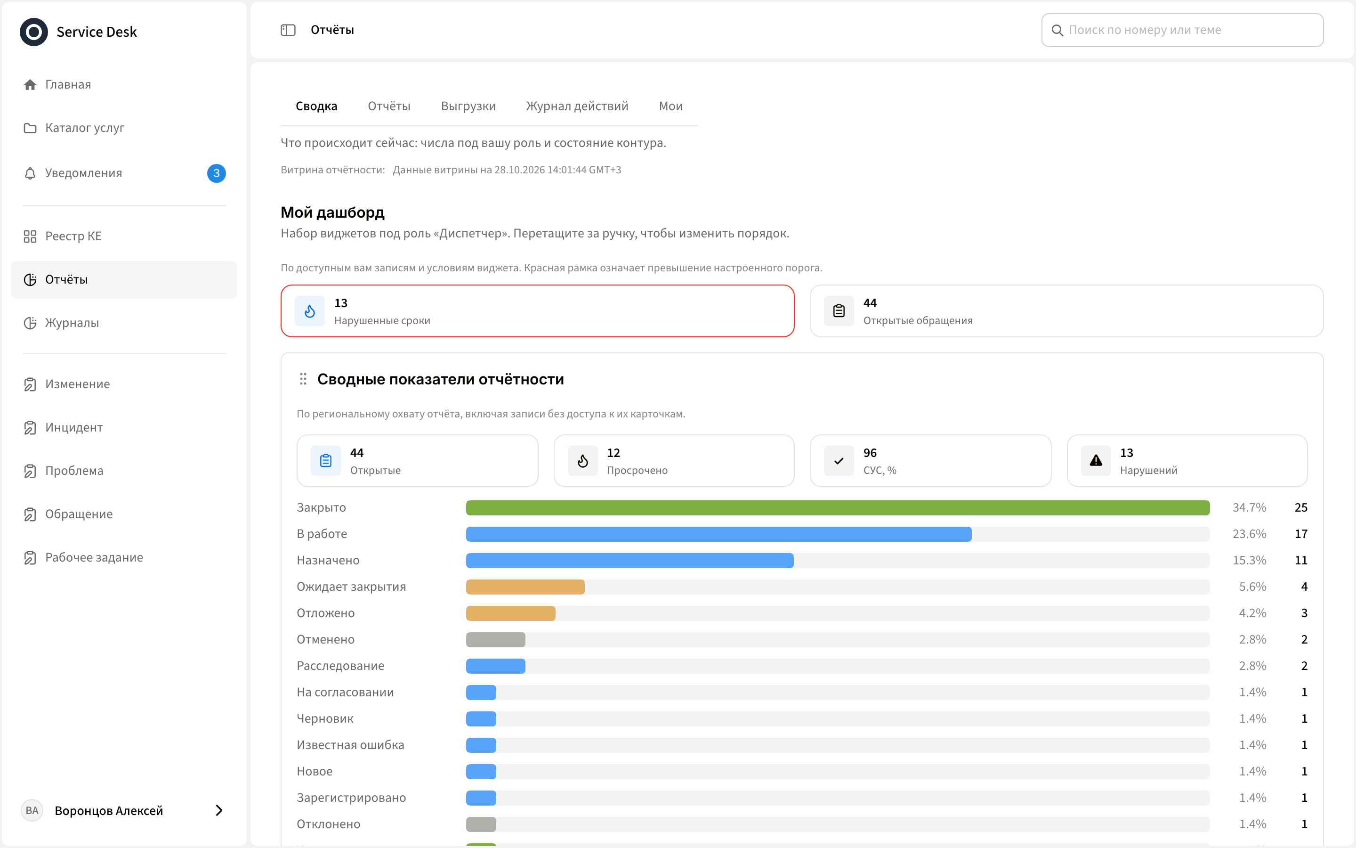Click the document icon beside Обращение

pos(30,514)
